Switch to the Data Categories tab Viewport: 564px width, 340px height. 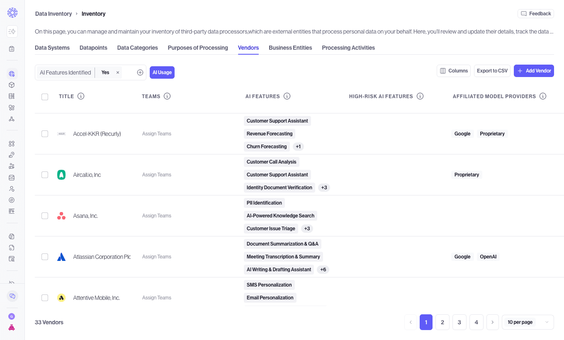click(x=138, y=48)
